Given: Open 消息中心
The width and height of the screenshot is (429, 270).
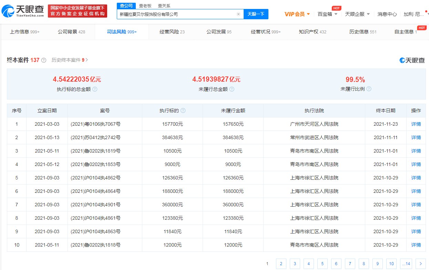Looking at the screenshot, I should (387, 14).
